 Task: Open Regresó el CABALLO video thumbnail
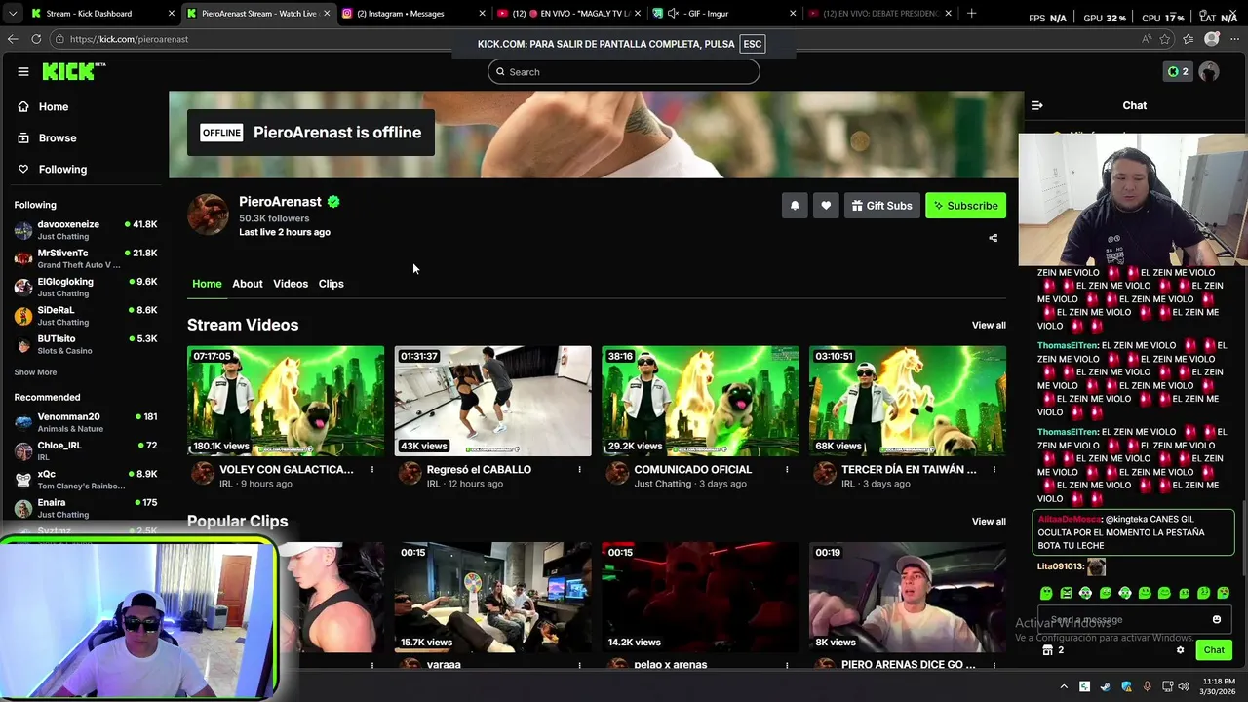coord(492,401)
